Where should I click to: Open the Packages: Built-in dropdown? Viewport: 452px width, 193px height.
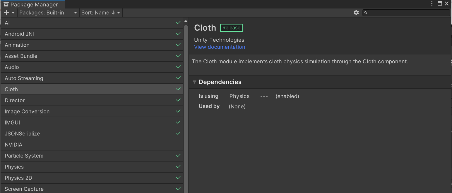(48, 13)
